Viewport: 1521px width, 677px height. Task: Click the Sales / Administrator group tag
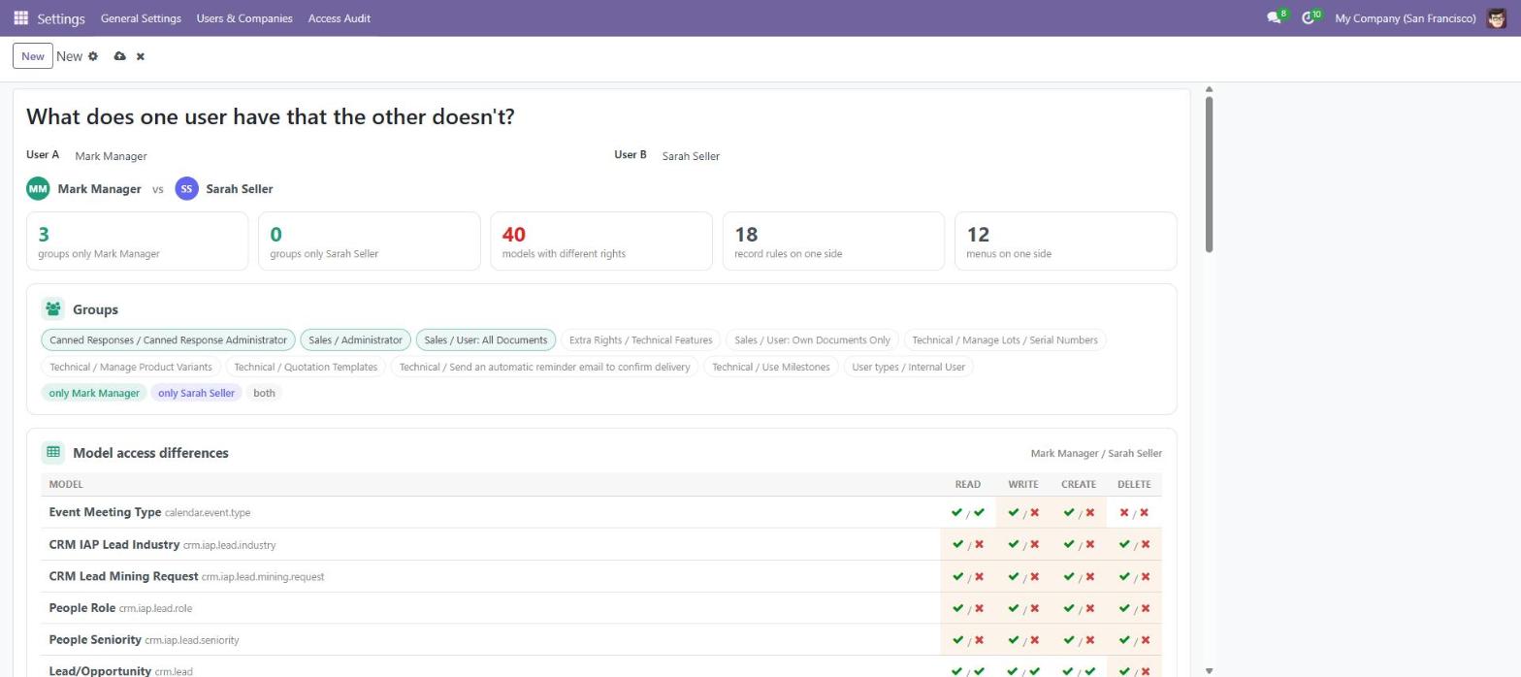[x=355, y=339]
